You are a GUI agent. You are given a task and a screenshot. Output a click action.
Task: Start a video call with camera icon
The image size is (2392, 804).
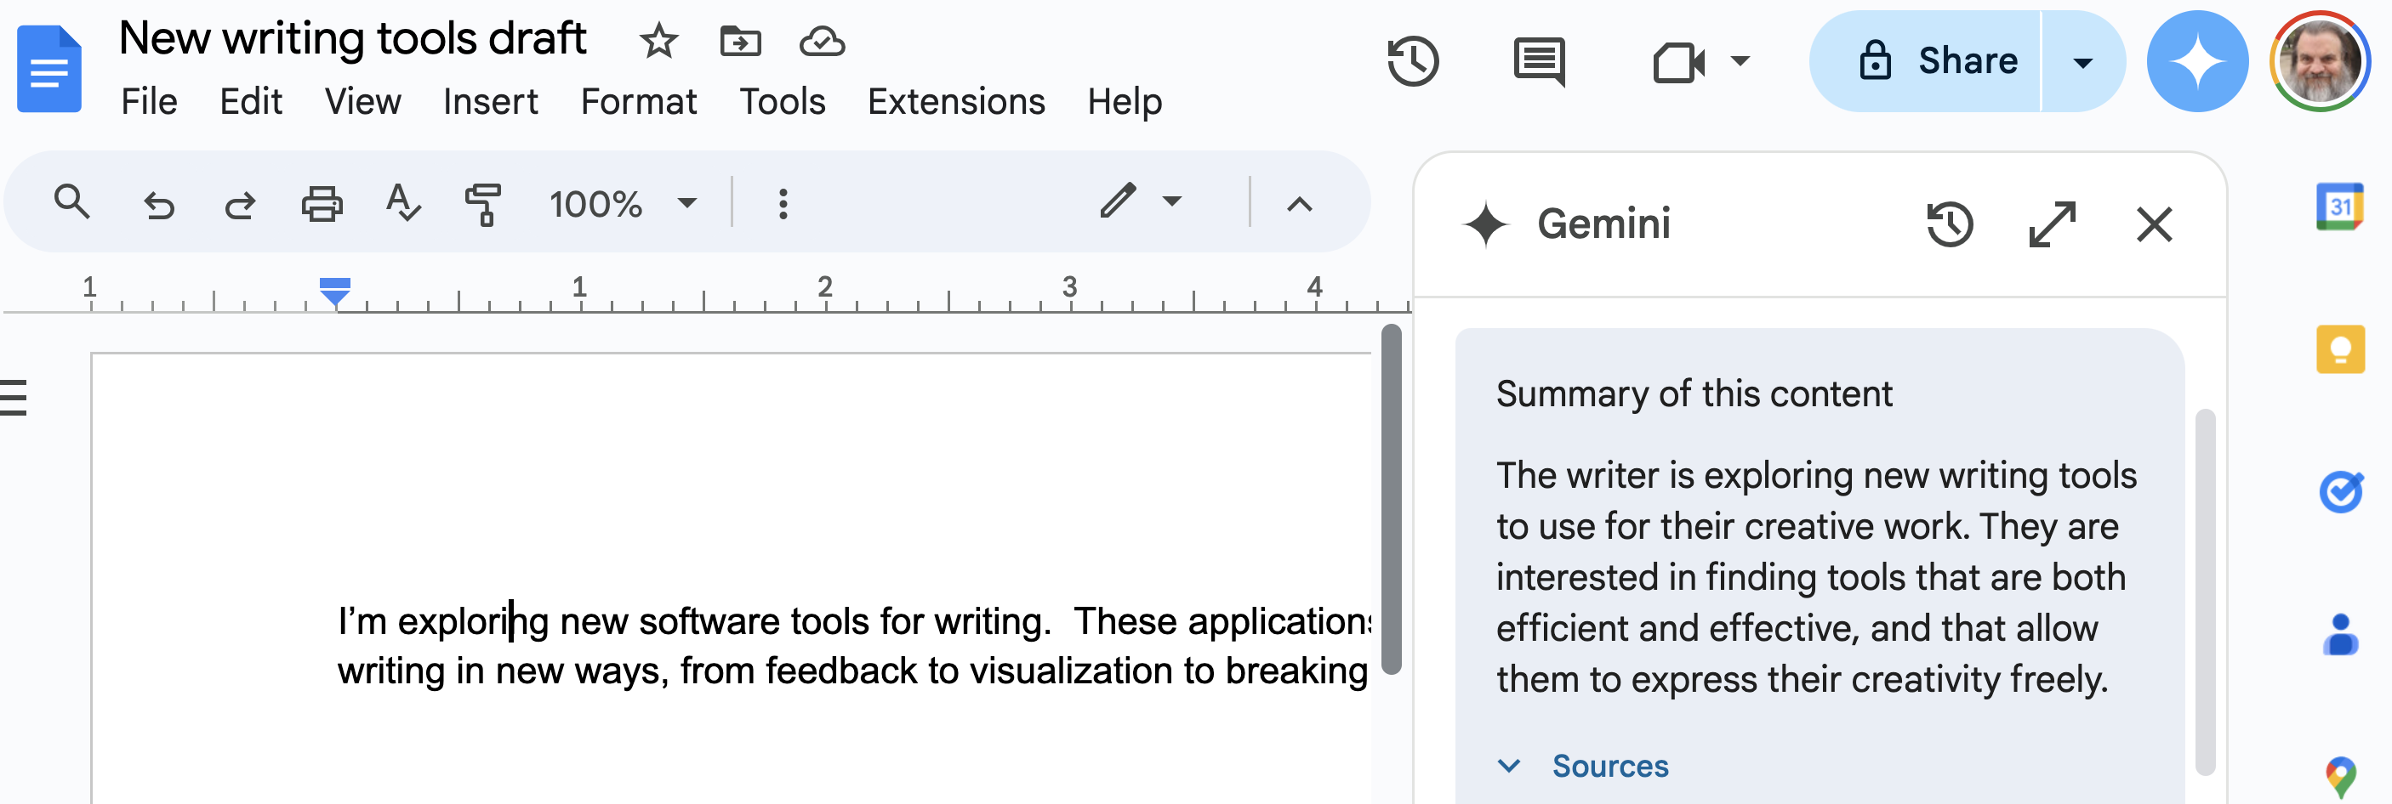[1679, 63]
